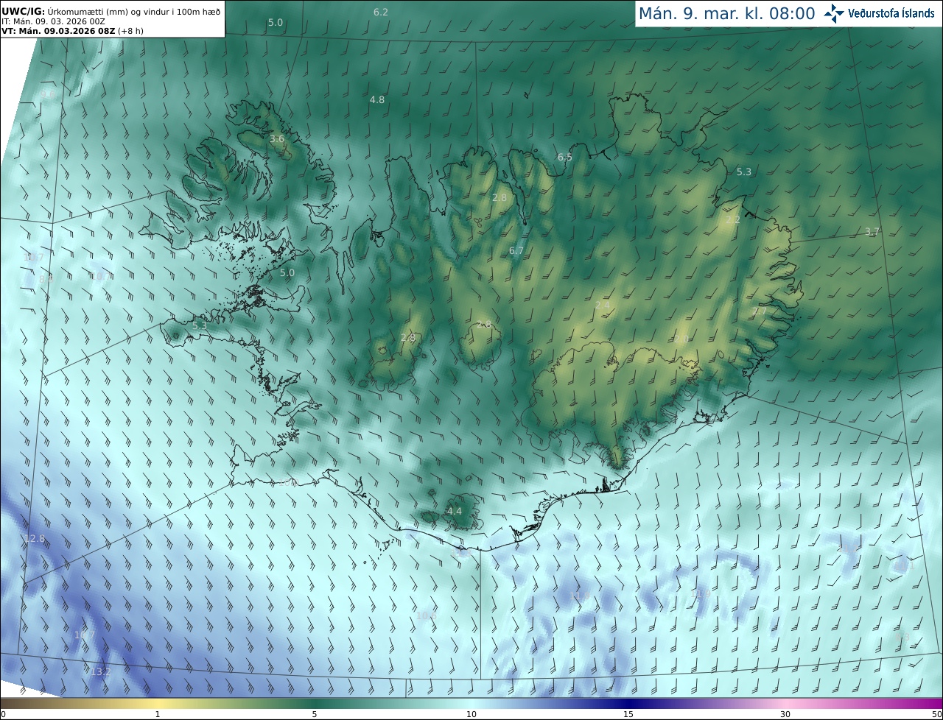
Task: Click the 13.2 value near the colour scale
Action: pyautogui.click(x=100, y=671)
